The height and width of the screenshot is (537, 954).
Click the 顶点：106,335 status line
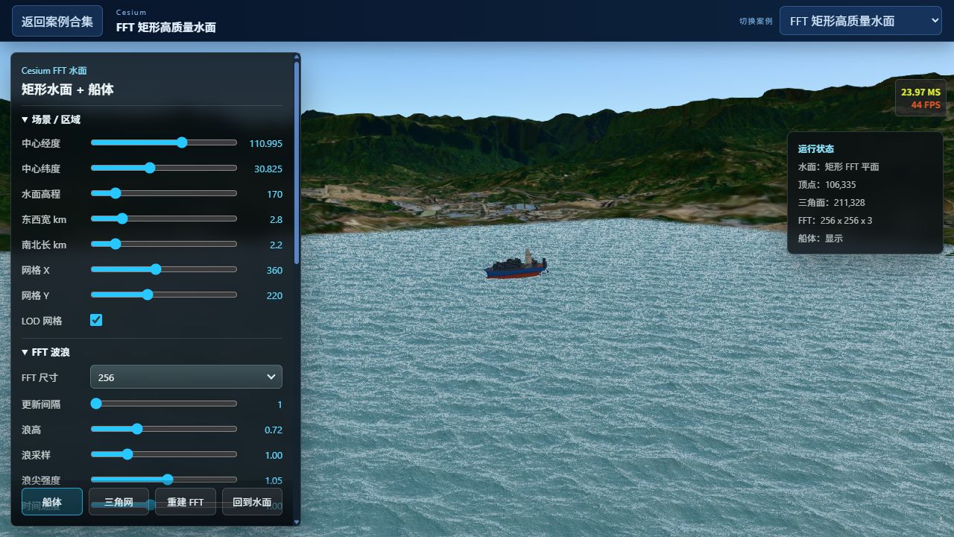[827, 184]
